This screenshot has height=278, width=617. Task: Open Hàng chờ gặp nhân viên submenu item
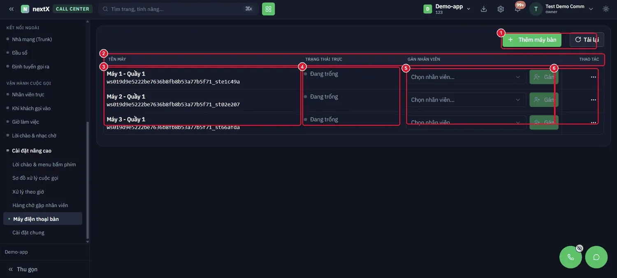(40, 205)
